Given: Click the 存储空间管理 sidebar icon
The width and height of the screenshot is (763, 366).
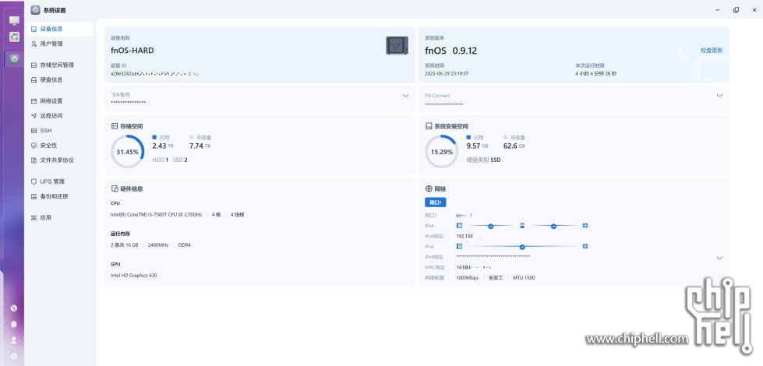Looking at the screenshot, I should pos(34,65).
